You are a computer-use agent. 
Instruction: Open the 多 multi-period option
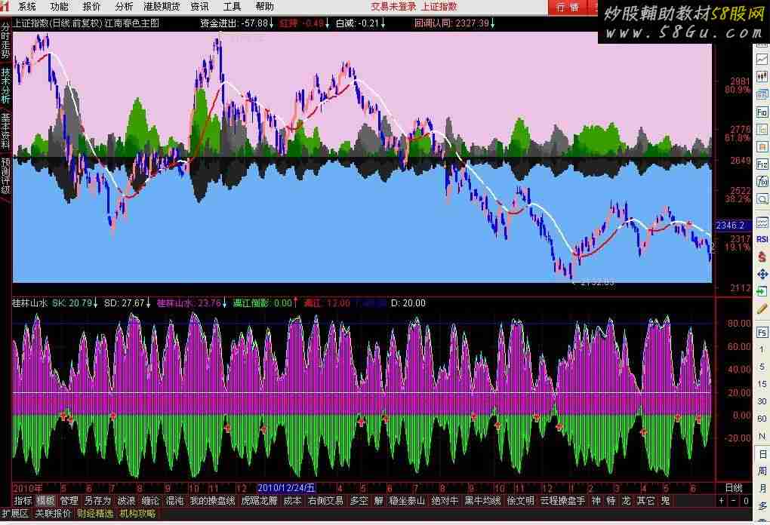[x=762, y=506]
